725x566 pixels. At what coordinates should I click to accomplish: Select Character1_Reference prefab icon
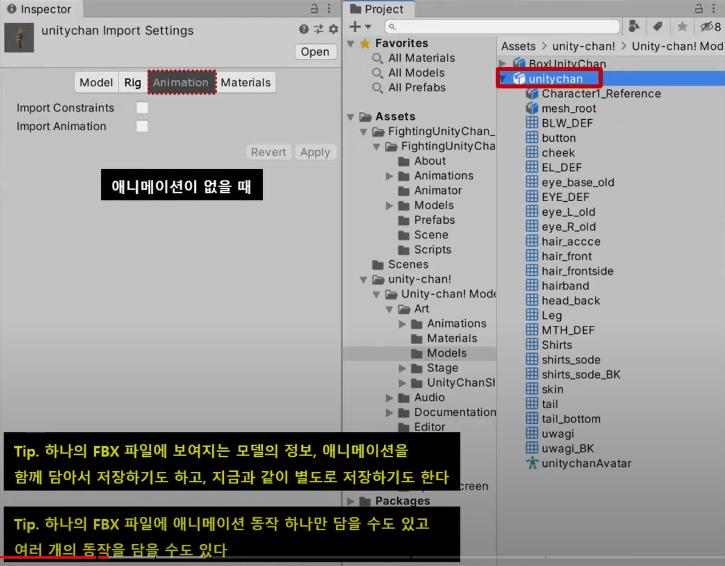coord(532,94)
